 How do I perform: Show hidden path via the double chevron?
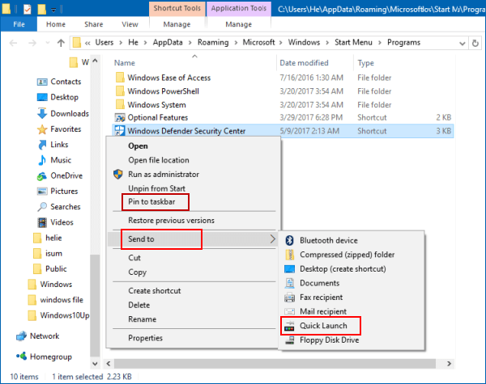[x=87, y=43]
